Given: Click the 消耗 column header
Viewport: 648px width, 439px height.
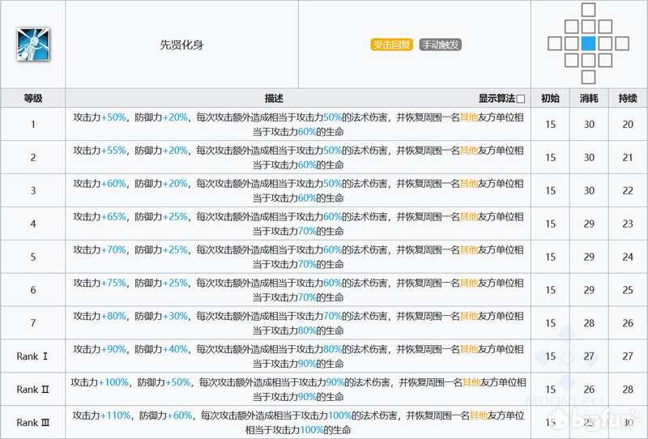Looking at the screenshot, I should [x=589, y=98].
